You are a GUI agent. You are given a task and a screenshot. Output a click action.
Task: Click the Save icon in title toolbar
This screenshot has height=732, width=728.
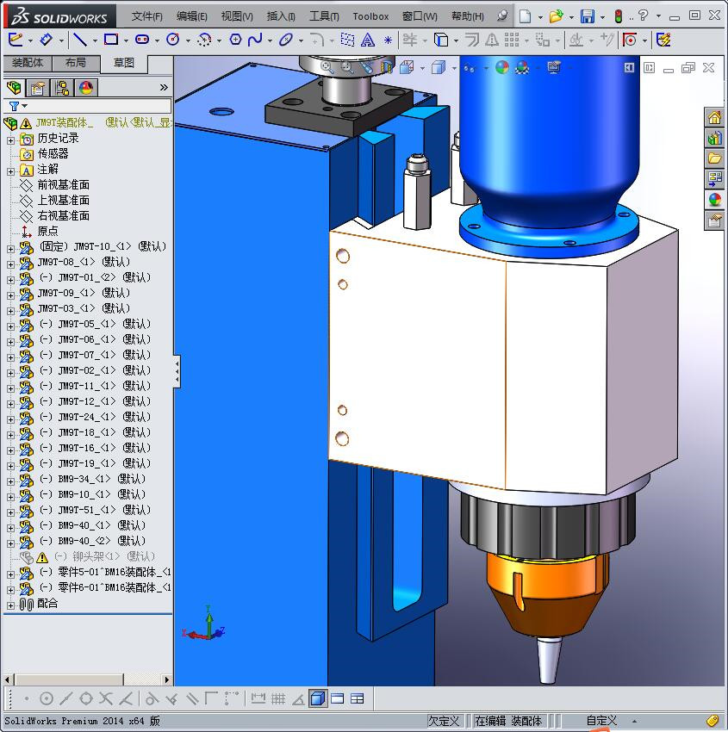(588, 16)
